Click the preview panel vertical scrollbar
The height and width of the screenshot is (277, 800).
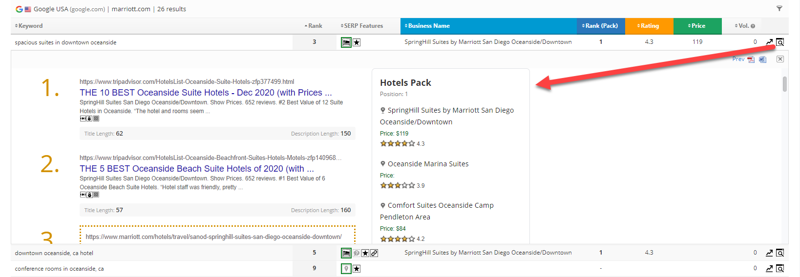click(x=784, y=84)
